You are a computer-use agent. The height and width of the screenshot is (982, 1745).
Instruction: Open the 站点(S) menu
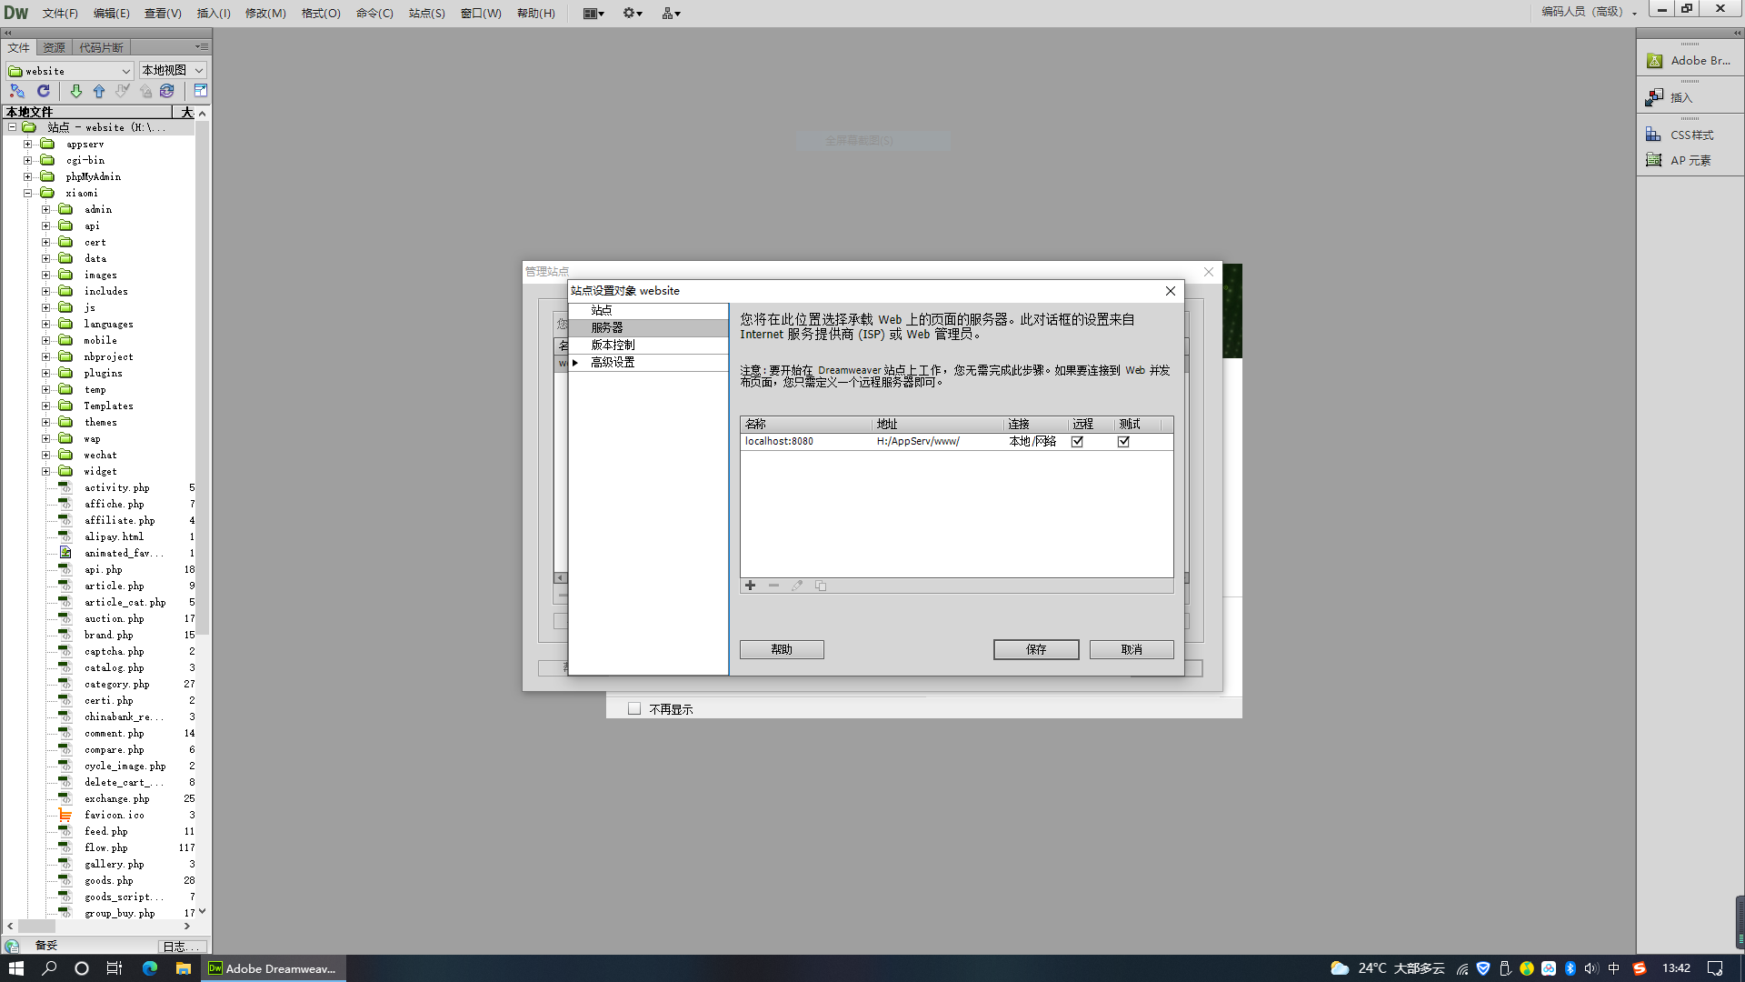tap(426, 14)
